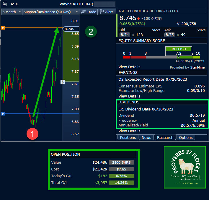Expand Support/Resistance (40 Day) study dropdown
The width and height of the screenshot is (209, 200).
pyautogui.click(x=50, y=12)
